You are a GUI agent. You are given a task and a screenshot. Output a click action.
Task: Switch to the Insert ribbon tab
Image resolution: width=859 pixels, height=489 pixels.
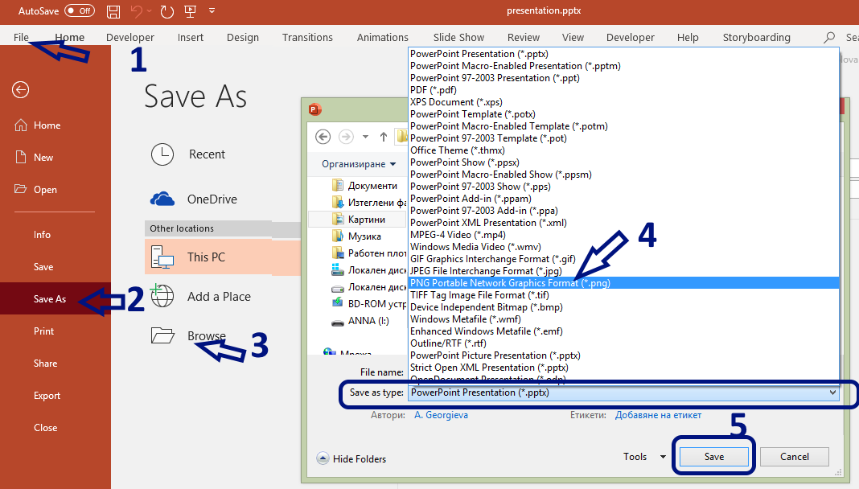tap(190, 37)
